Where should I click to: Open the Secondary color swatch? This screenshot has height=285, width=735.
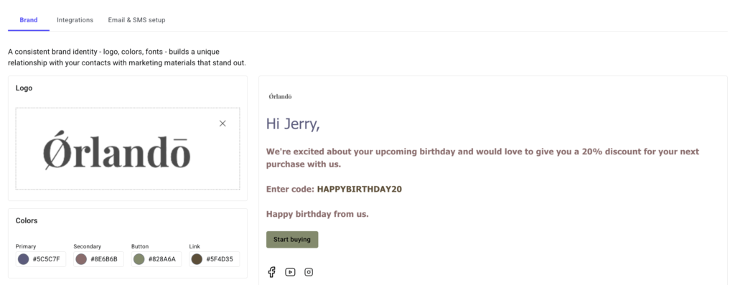point(81,259)
